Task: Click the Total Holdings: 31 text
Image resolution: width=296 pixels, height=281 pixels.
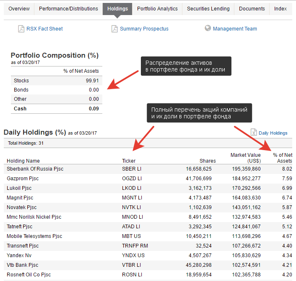Action: click(26, 143)
